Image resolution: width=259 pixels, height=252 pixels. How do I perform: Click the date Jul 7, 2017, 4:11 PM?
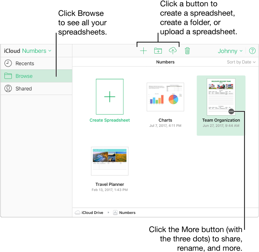[x=166, y=126]
